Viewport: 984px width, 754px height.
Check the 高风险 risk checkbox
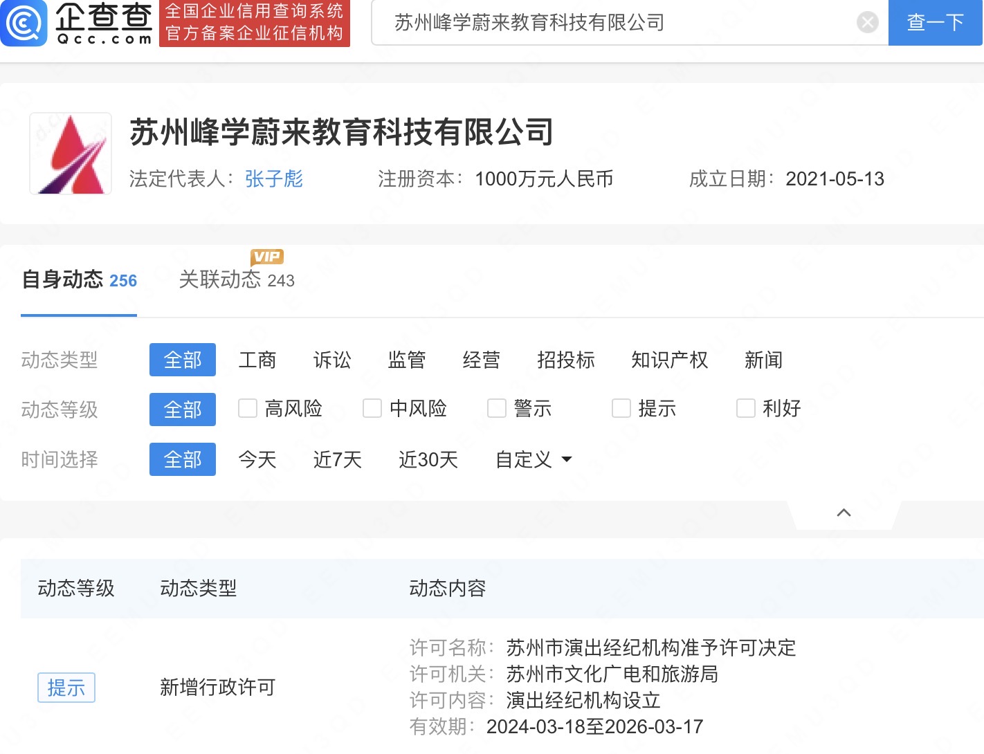(248, 409)
